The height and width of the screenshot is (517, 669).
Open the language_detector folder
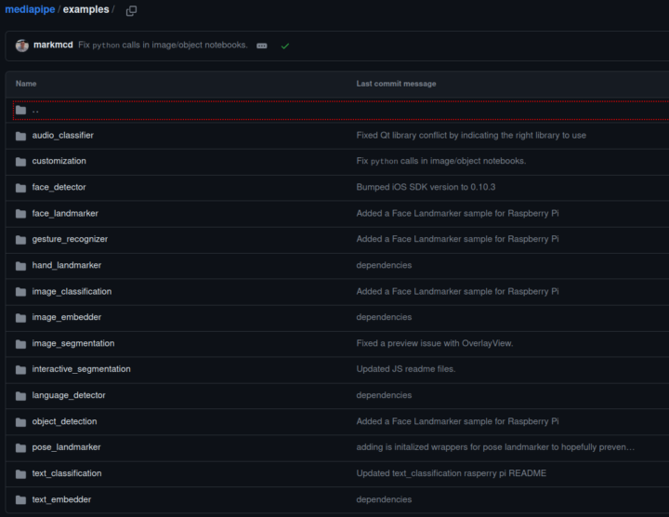pos(69,395)
